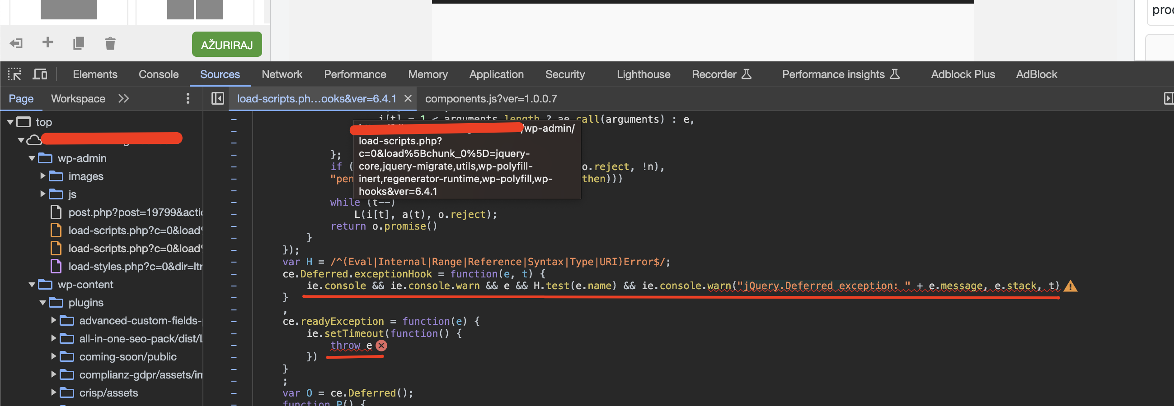Select the plugins folder label

[86, 303]
